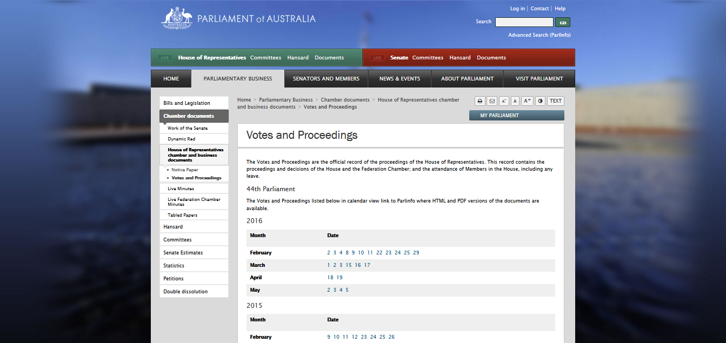The height and width of the screenshot is (343, 726).
Task: Select Chamber documents in the sidebar
Action: click(194, 116)
